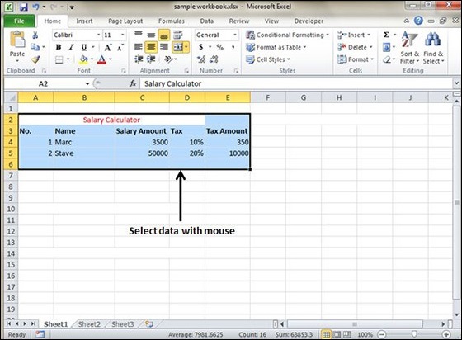Open the Font size 11 dropdown
Screen dimensions: 462x340
point(122,35)
